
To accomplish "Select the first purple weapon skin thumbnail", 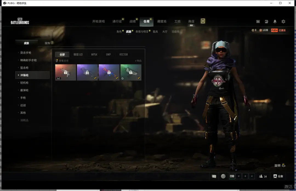I will point(87,72).
